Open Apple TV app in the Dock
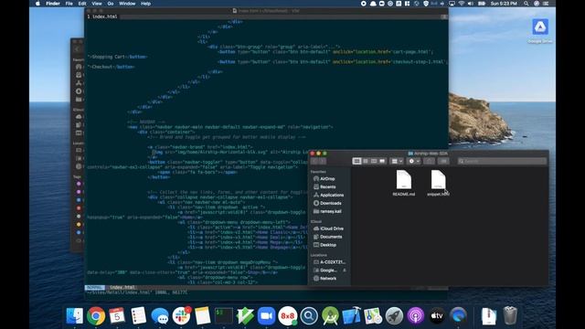The width and height of the screenshot is (585, 329). point(437,316)
